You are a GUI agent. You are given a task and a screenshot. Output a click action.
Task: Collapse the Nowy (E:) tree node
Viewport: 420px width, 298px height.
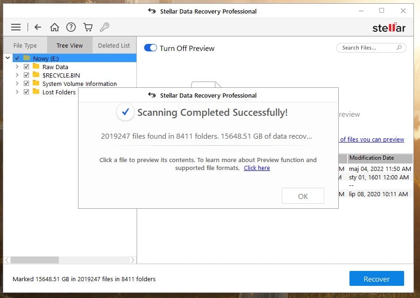(8, 58)
